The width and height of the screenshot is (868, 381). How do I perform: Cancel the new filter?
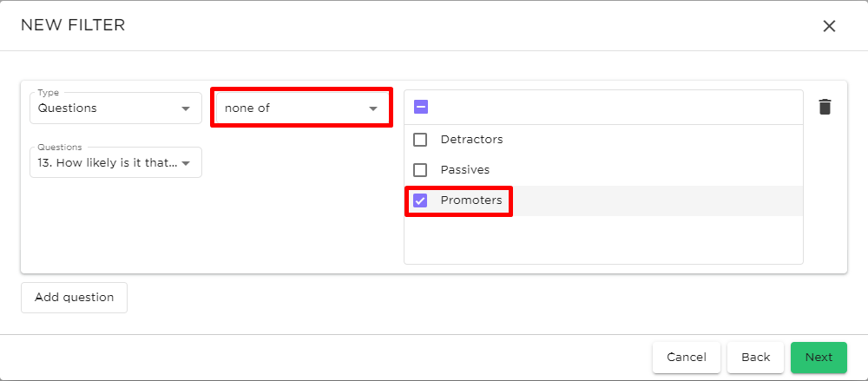pos(687,358)
